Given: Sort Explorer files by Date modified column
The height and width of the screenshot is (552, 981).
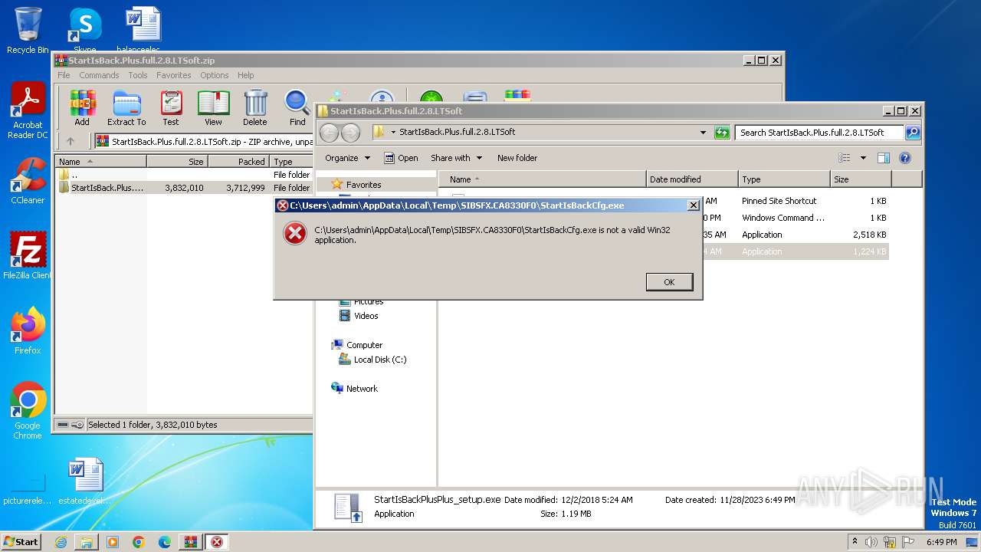Looking at the screenshot, I should [x=692, y=179].
